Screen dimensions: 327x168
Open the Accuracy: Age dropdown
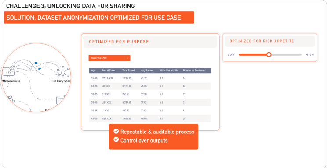tap(109, 58)
